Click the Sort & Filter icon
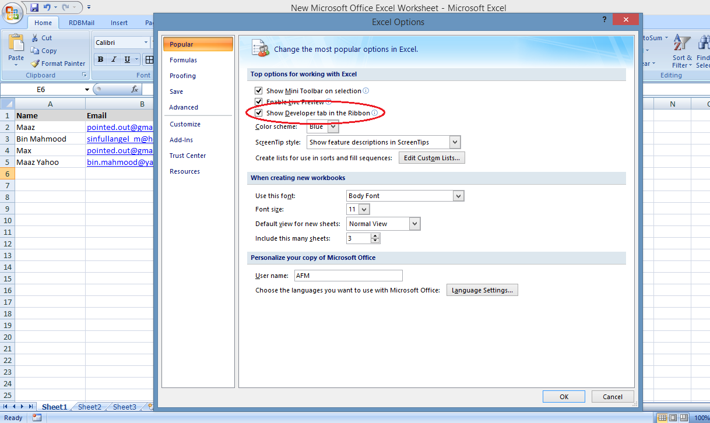710x423 pixels. [x=681, y=43]
